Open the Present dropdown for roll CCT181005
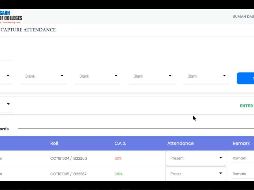Image resolution: width=254 pixels, height=190 pixels. coord(195,174)
